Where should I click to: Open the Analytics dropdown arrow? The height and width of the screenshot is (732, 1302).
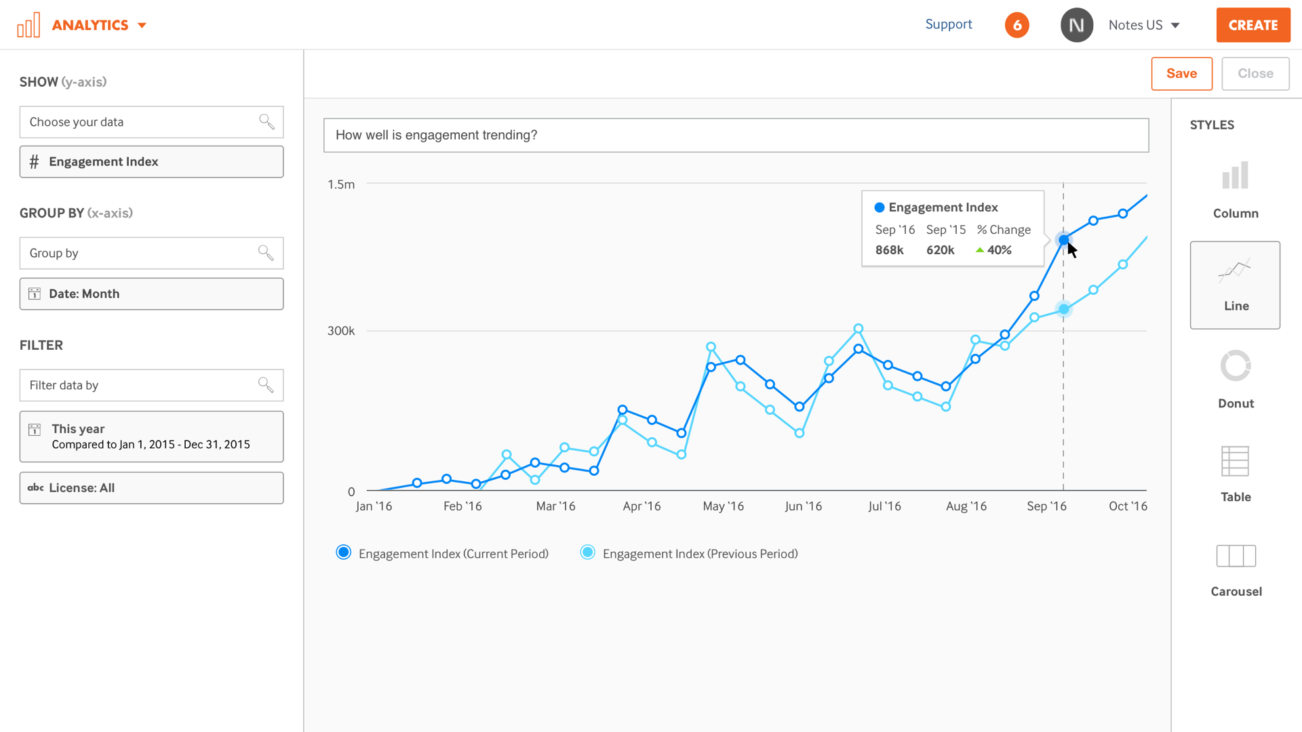coord(142,26)
